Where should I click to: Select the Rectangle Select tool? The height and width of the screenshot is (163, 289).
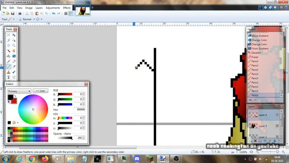click(x=9, y=35)
